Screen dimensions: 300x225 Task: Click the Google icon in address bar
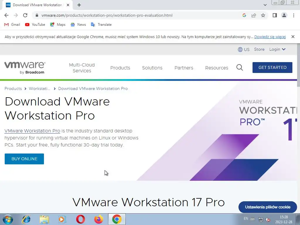point(244,15)
